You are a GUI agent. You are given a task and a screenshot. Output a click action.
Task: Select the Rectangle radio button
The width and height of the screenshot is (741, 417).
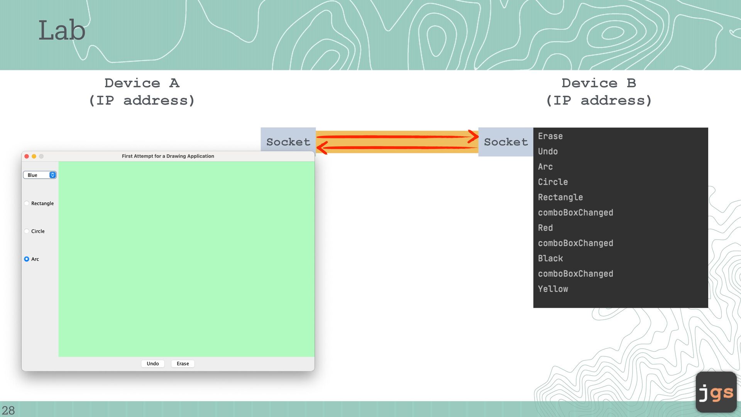pyautogui.click(x=27, y=203)
